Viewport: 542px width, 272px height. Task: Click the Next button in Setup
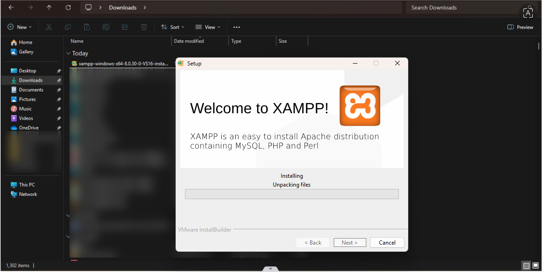pyautogui.click(x=350, y=243)
